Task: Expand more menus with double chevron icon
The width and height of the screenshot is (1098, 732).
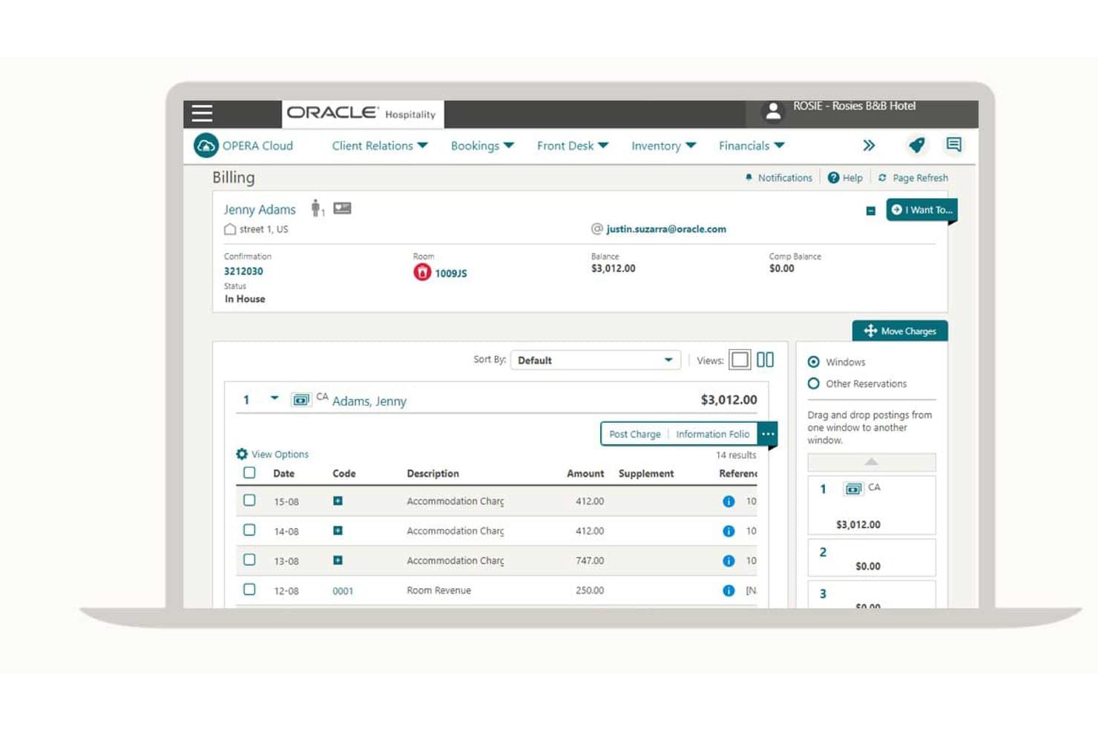Action: point(869,145)
